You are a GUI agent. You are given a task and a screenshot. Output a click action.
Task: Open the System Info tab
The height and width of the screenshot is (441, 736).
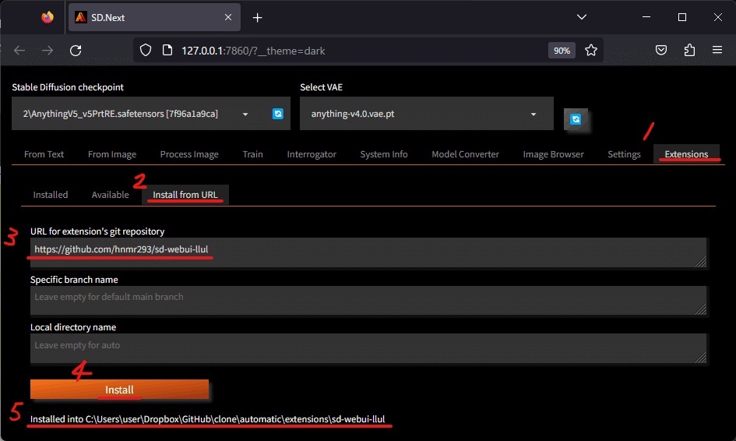[x=383, y=154]
